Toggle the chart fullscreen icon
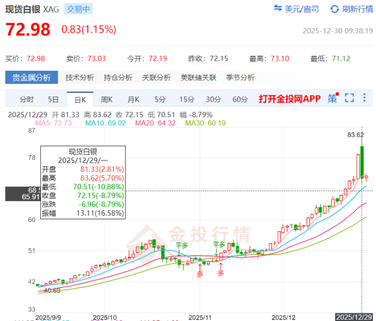Image resolution: width=376 pixels, height=321 pixels. 350,98
